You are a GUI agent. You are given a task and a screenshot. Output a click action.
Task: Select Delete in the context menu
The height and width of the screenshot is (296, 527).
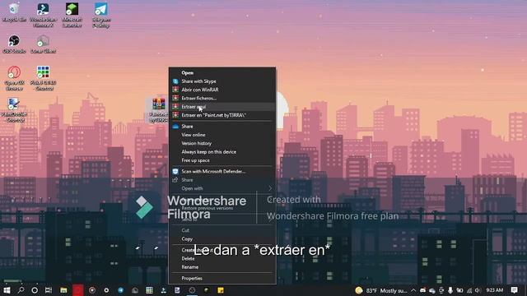(x=222, y=259)
